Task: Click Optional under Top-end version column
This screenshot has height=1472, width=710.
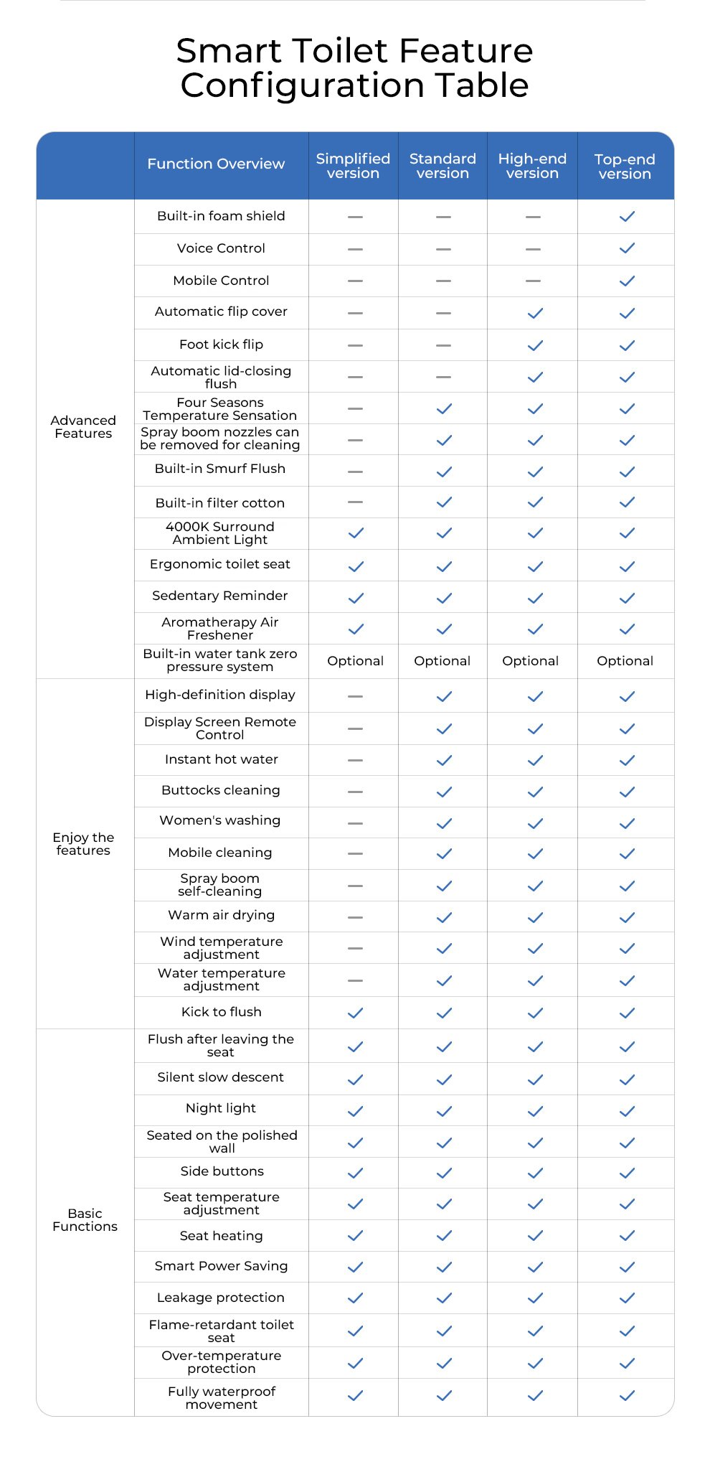Action: coord(625,661)
